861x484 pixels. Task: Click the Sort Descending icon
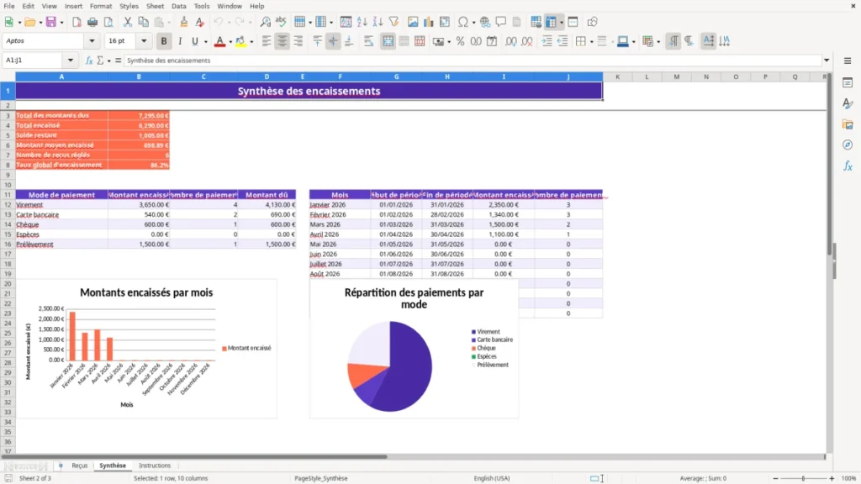[x=378, y=22]
